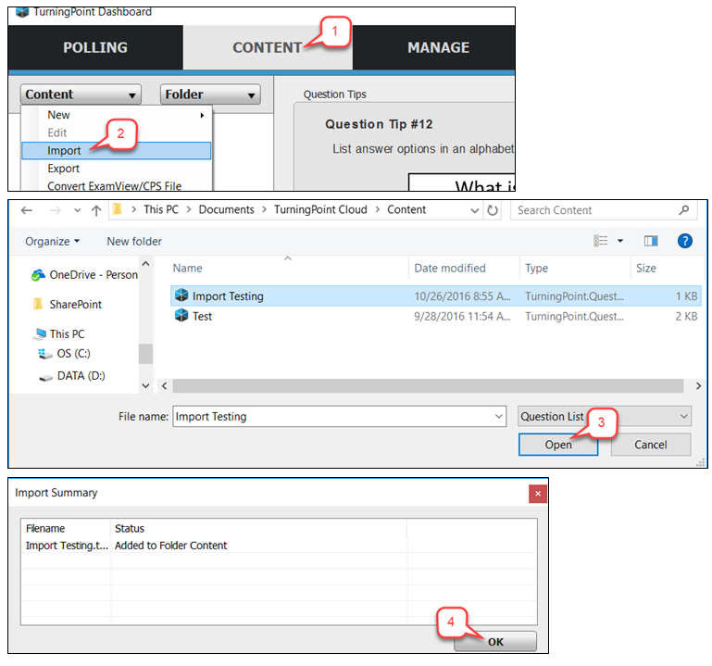The height and width of the screenshot is (666, 712).
Task: Refresh the Content folder view
Action: click(x=493, y=210)
